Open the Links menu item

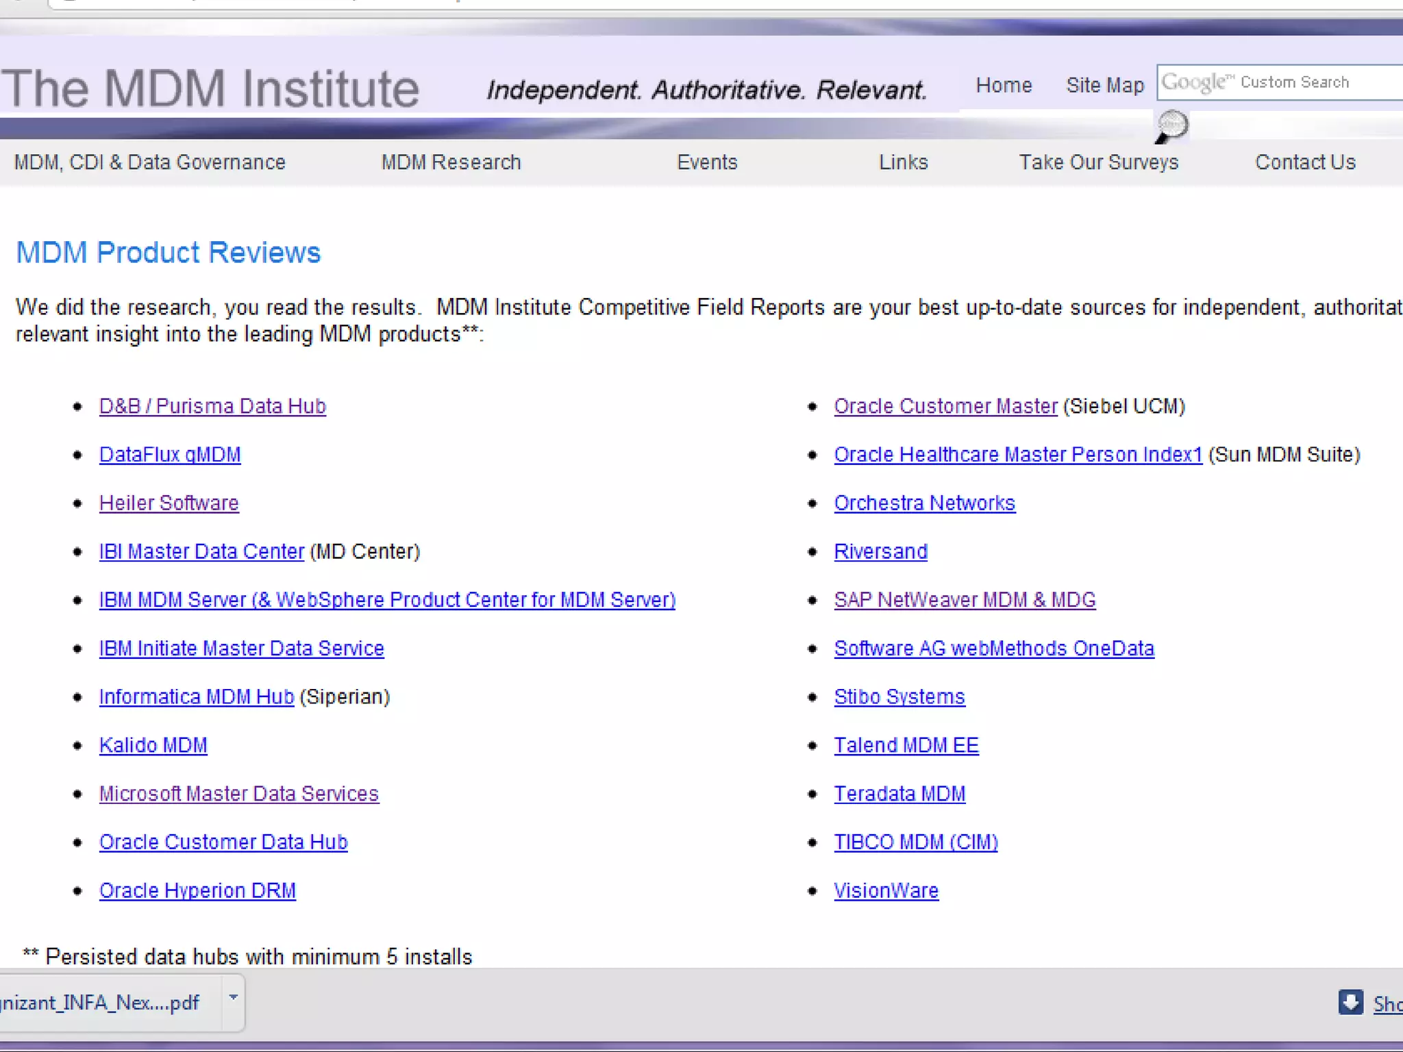click(x=903, y=162)
